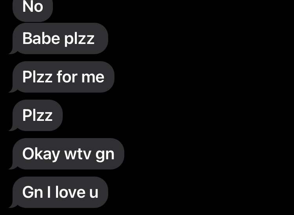
Task: Tap the "No" message bubble
Action: (x=33, y=10)
